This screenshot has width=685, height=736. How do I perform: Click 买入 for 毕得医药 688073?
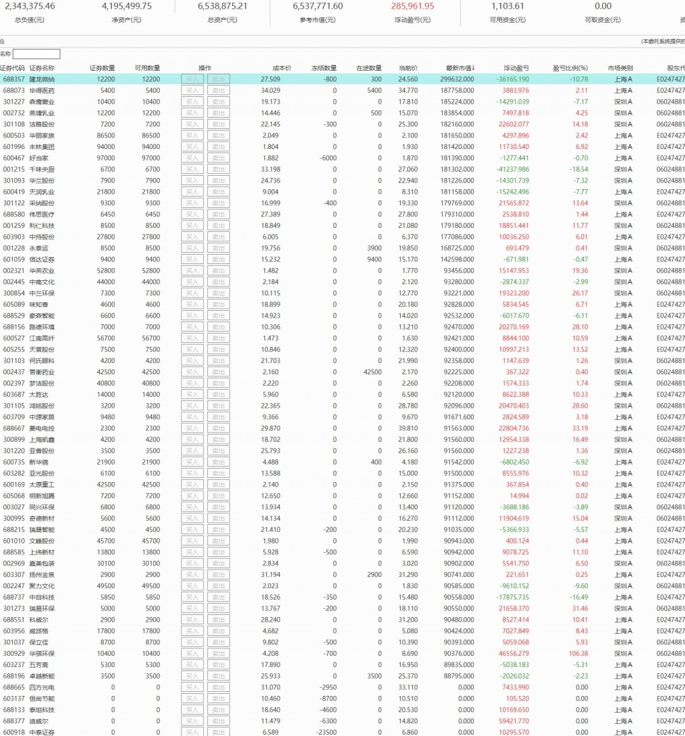pyautogui.click(x=193, y=91)
